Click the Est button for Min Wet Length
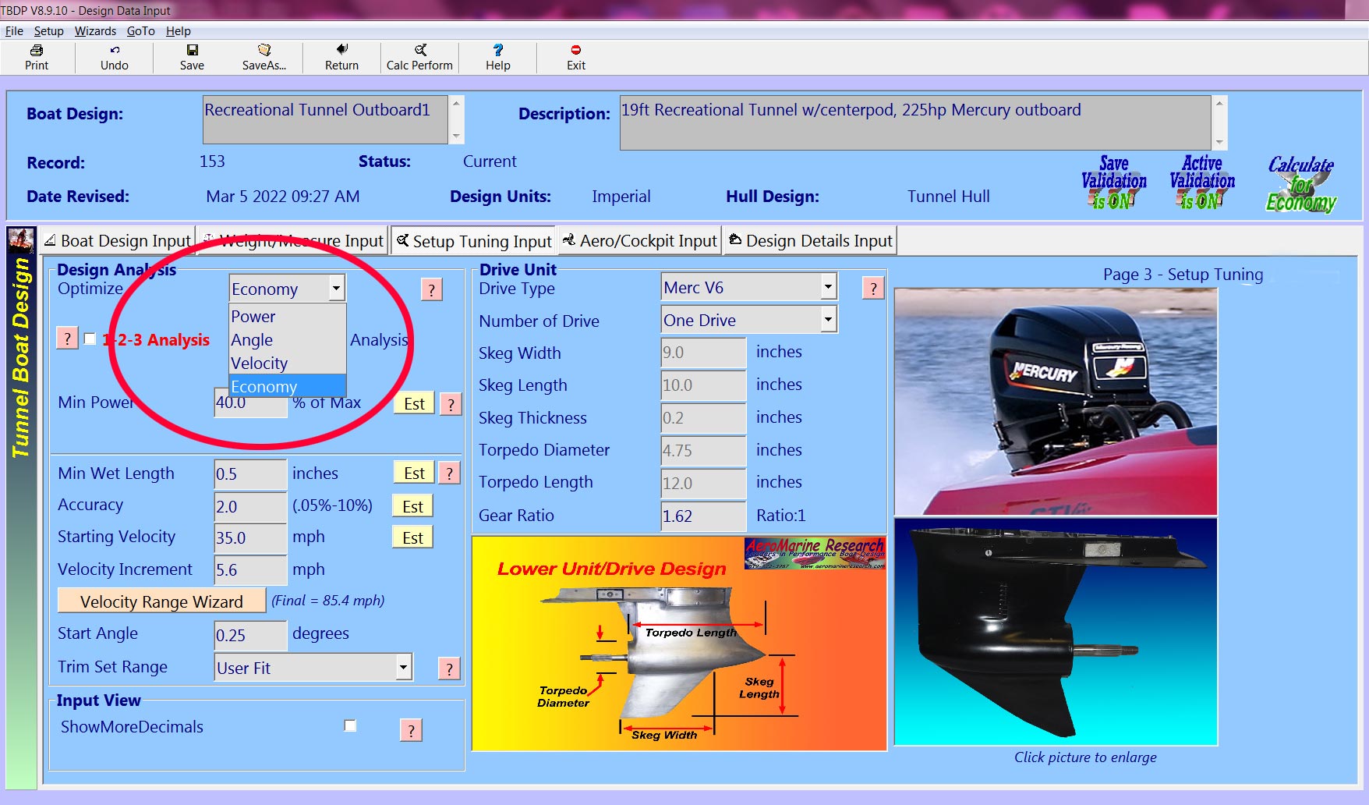 (x=414, y=473)
